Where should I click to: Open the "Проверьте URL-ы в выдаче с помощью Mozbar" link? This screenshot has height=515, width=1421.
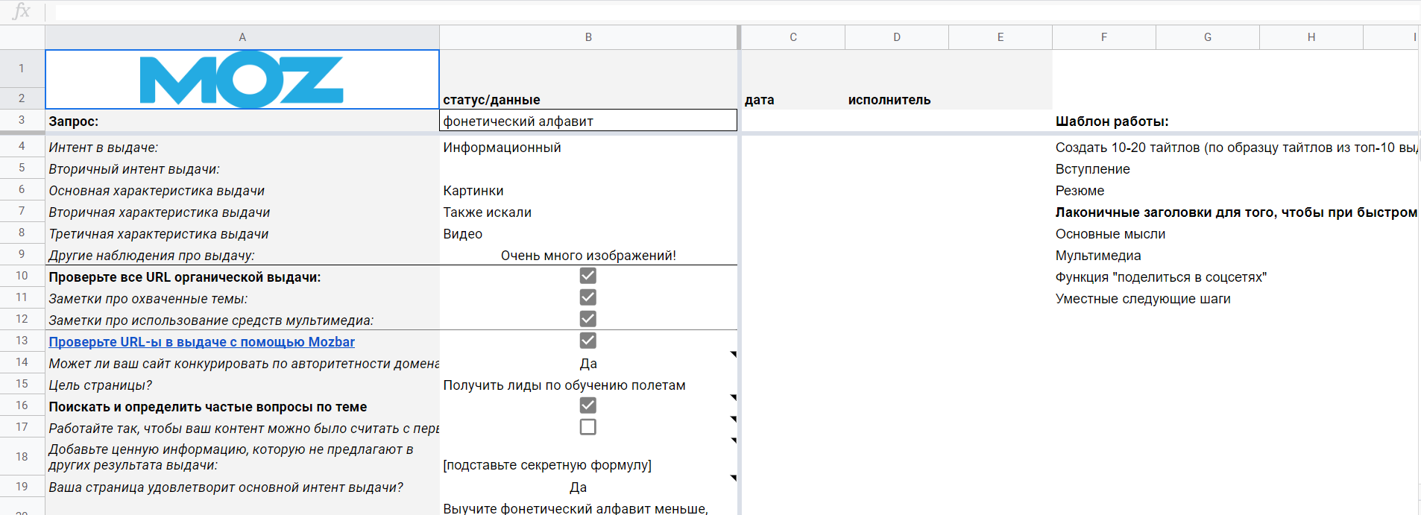201,342
